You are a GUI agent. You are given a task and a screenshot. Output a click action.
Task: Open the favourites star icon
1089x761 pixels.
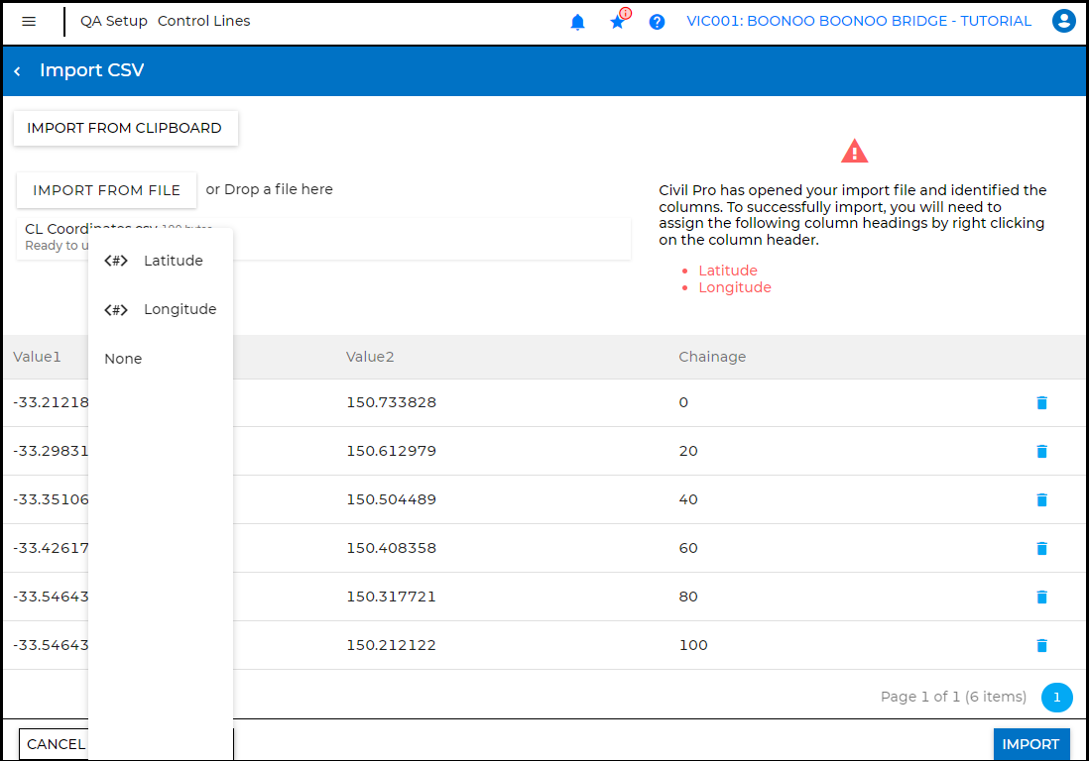click(618, 22)
